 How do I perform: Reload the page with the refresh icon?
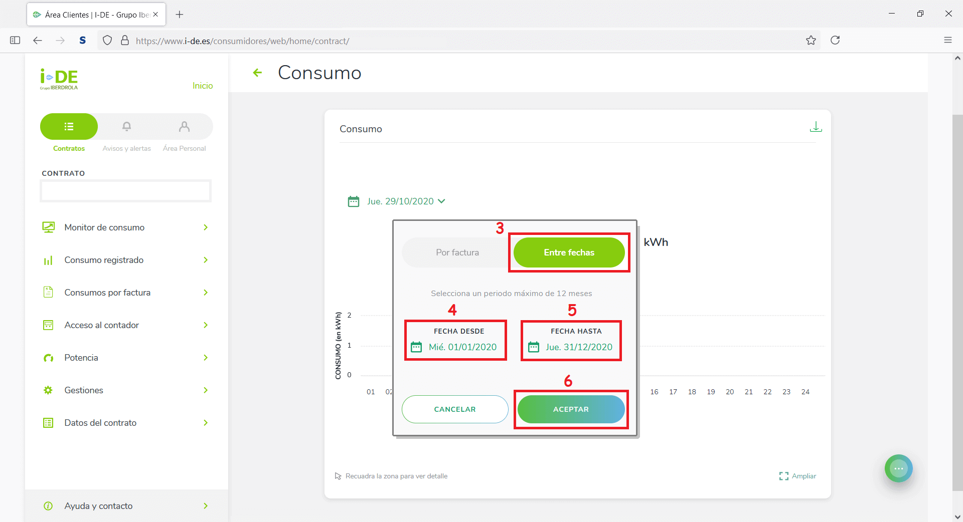[x=835, y=41]
